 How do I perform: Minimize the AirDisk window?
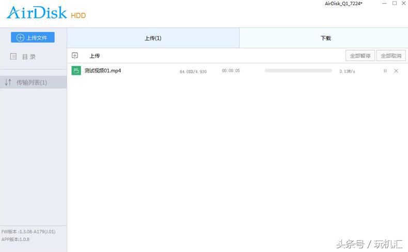tap(384, 3)
